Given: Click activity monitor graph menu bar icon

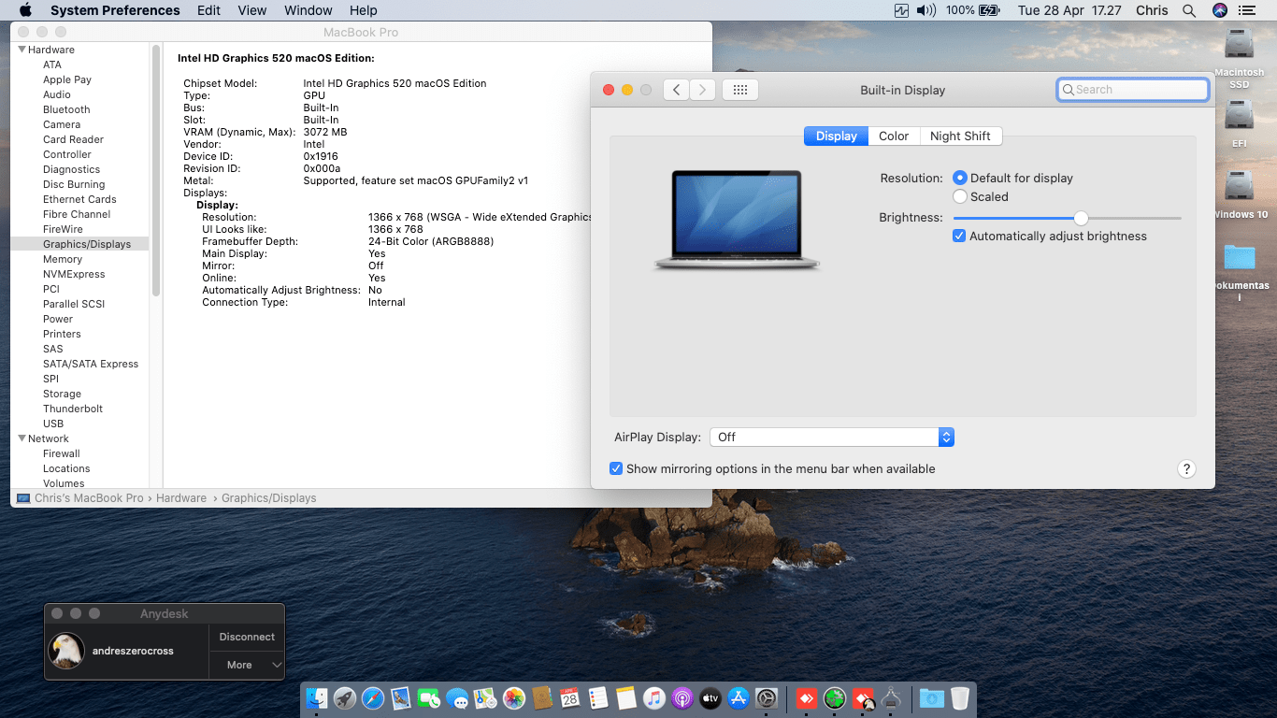Looking at the screenshot, I should point(901,10).
